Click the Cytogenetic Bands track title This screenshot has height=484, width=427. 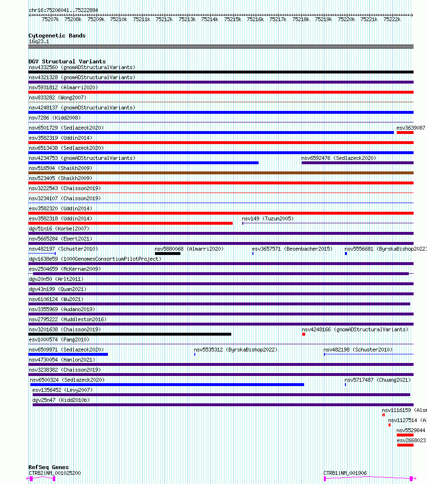57,36
